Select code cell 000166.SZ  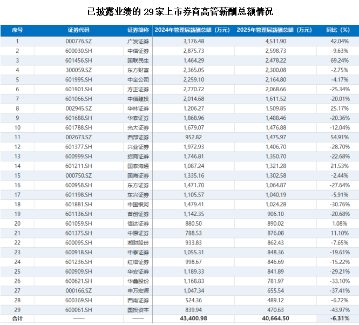[78, 291]
